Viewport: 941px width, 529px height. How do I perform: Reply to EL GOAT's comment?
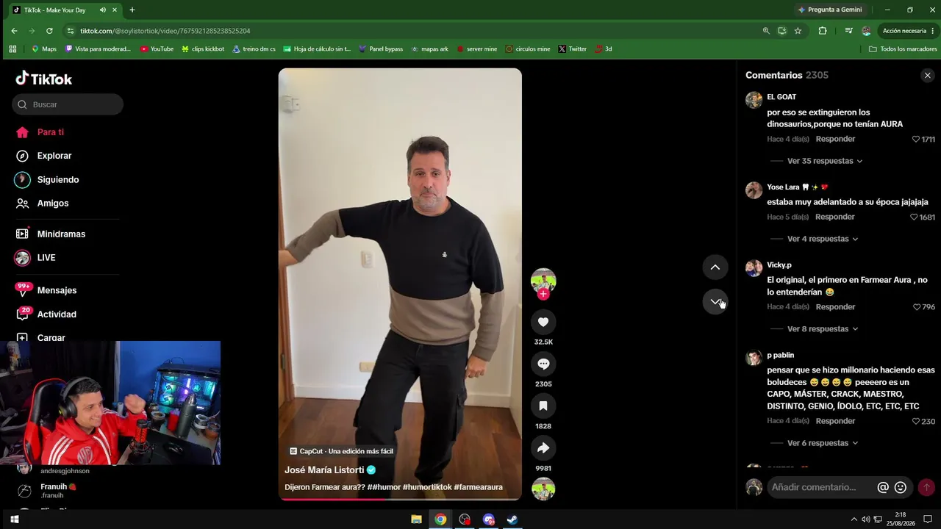[x=835, y=139]
